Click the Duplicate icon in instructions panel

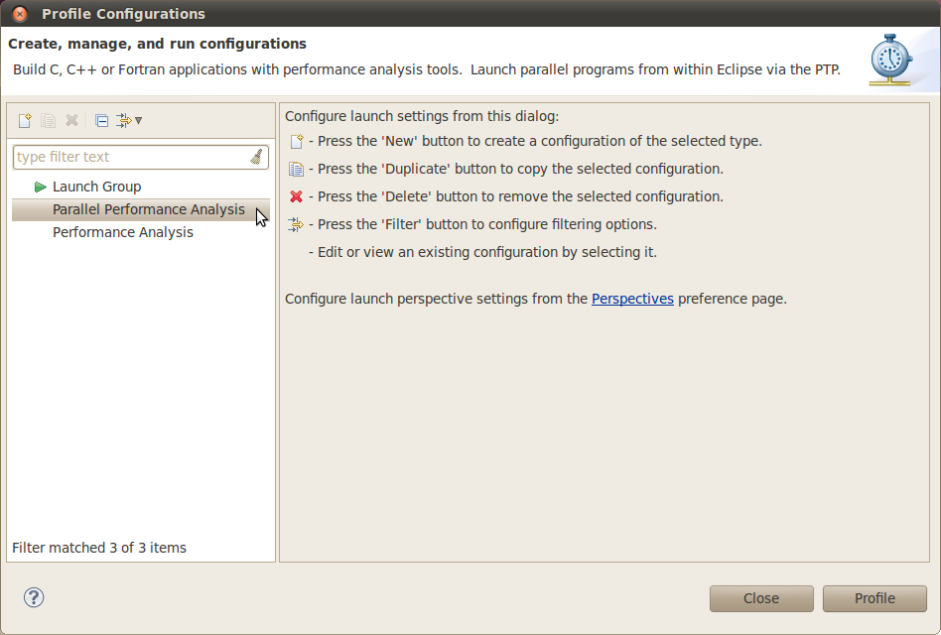point(296,169)
